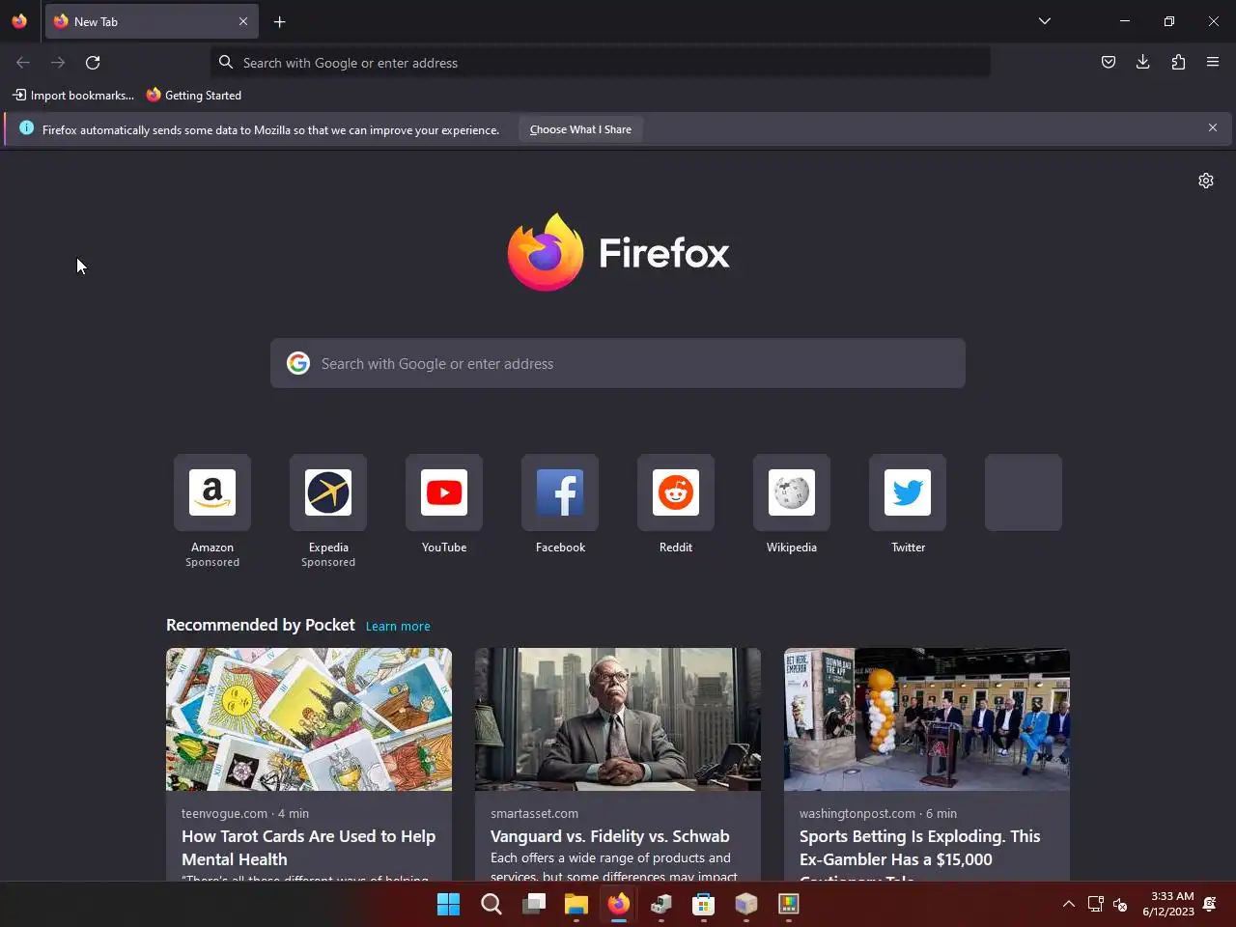
Task: Open taskbar Search magnifier
Action: 492,904
